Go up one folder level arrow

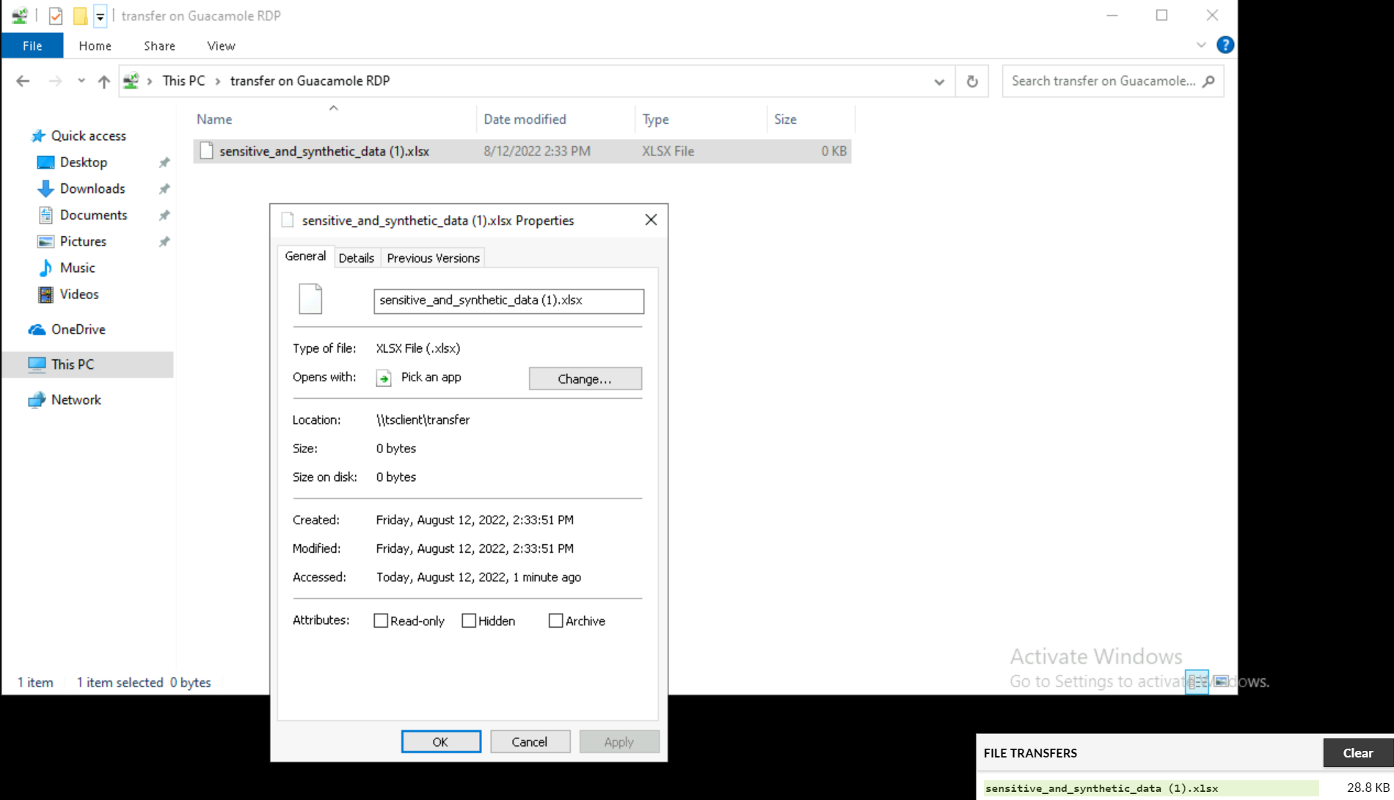104,81
